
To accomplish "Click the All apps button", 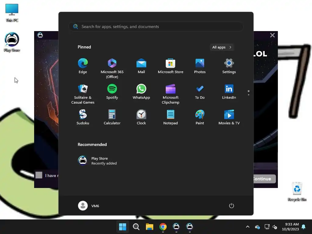I will pos(222,47).
